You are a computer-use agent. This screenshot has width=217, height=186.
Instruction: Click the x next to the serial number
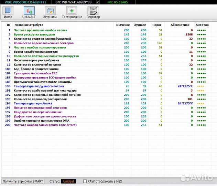pos(98,2)
